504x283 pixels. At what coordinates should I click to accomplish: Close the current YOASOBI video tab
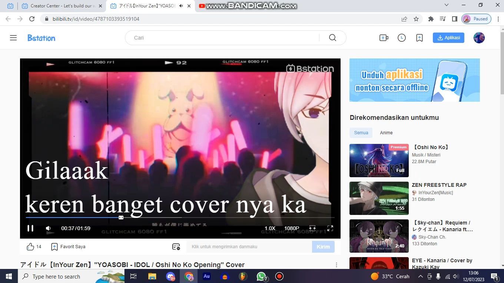190,6
